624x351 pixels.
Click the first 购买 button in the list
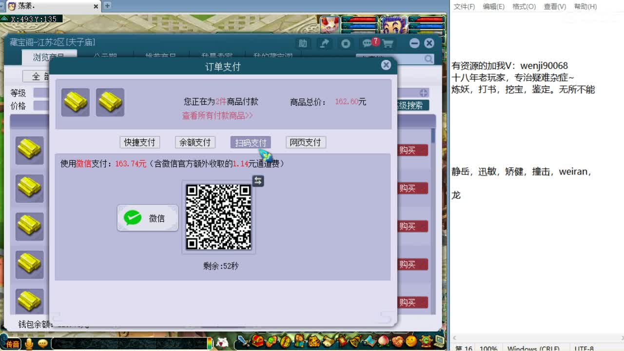coord(412,150)
